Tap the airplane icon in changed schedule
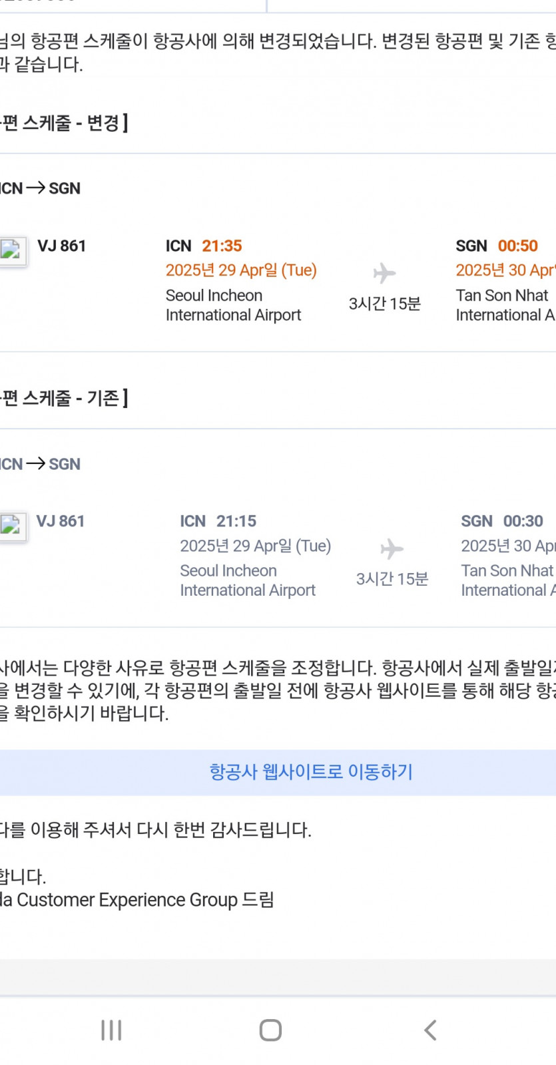This screenshot has width=556, height=1065. [384, 273]
